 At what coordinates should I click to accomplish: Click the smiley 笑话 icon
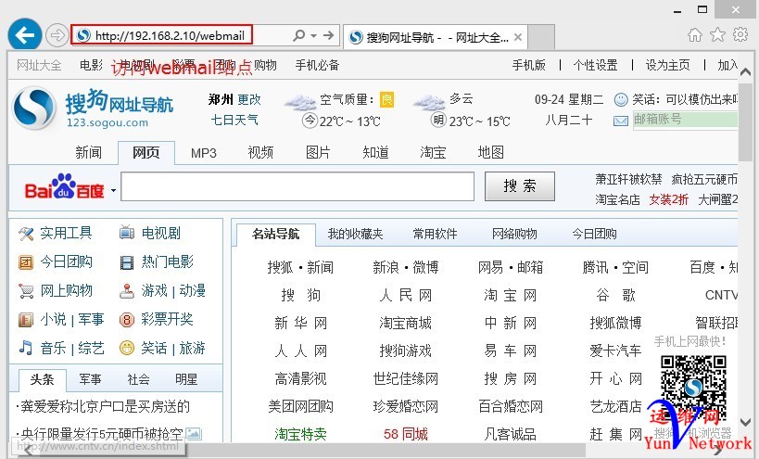click(621, 100)
